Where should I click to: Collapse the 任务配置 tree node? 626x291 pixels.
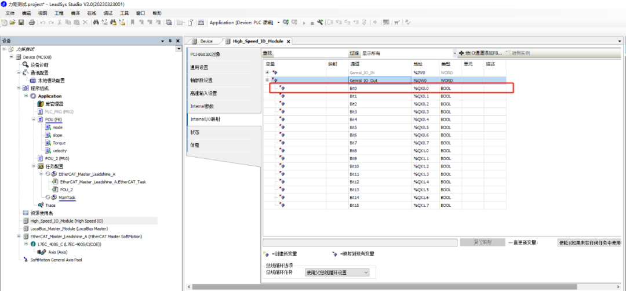pos(34,166)
